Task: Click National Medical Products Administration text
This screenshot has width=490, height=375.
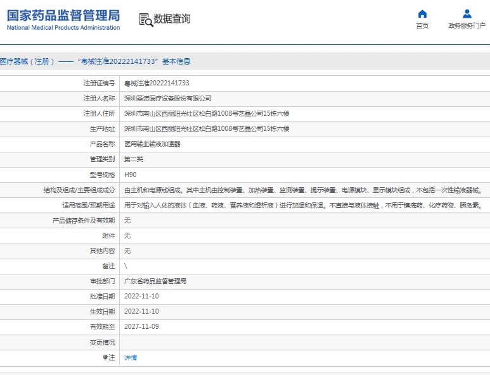Action: pyautogui.click(x=63, y=27)
